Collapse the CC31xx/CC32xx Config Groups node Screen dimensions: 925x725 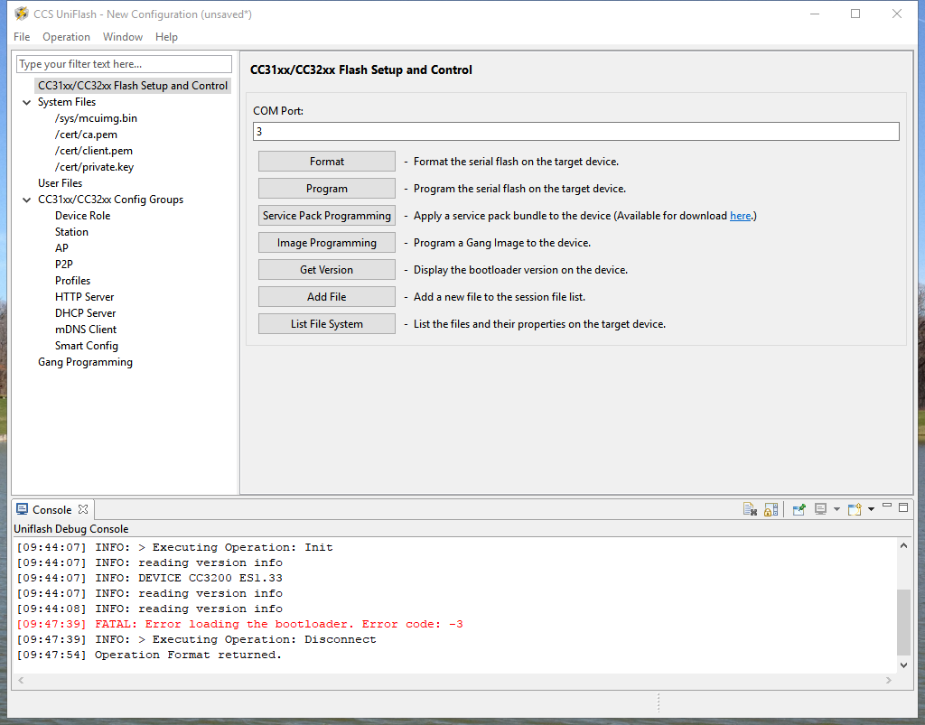(x=26, y=200)
